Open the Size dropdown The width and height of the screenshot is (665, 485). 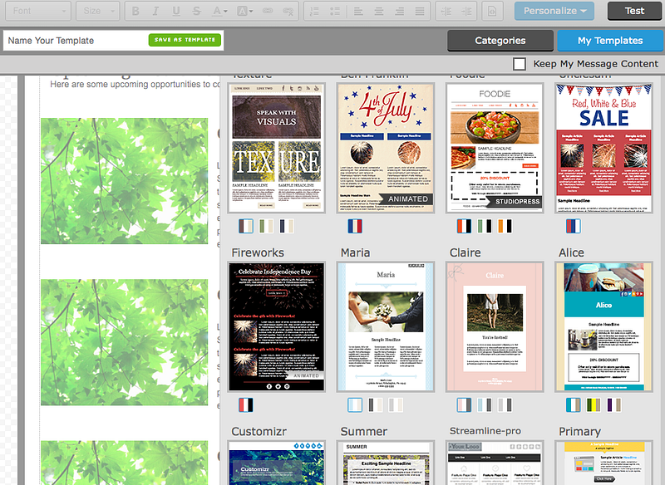coord(98,11)
